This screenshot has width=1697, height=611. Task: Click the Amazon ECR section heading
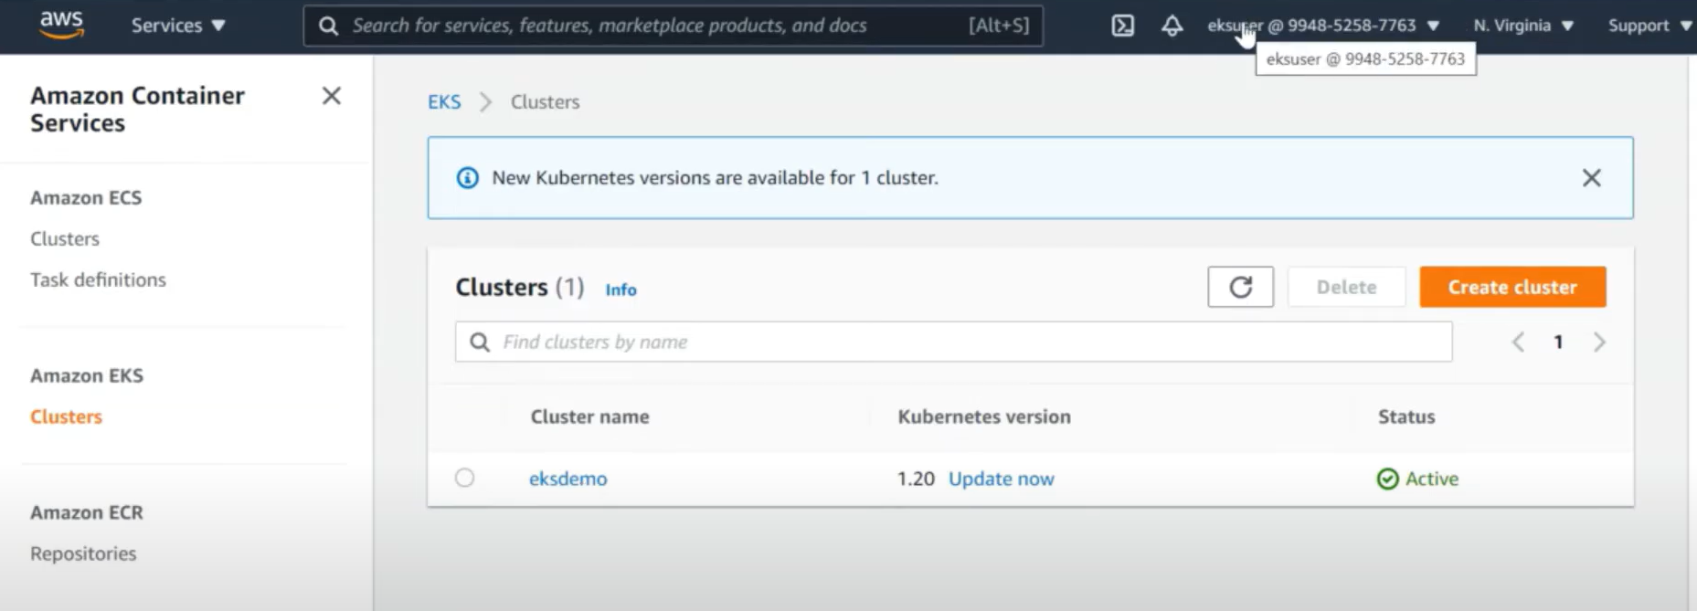[x=87, y=512]
